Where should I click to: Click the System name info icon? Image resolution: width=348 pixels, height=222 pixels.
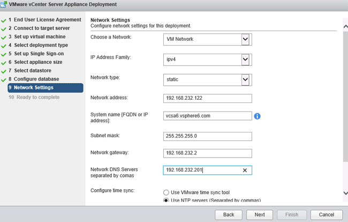click(x=257, y=116)
